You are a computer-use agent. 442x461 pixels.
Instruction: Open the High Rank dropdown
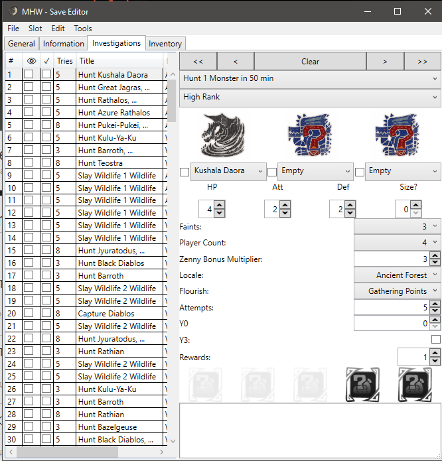310,98
